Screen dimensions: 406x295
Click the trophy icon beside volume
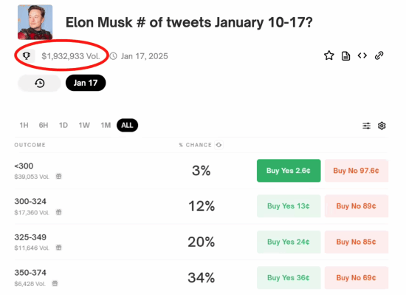[x=27, y=55]
